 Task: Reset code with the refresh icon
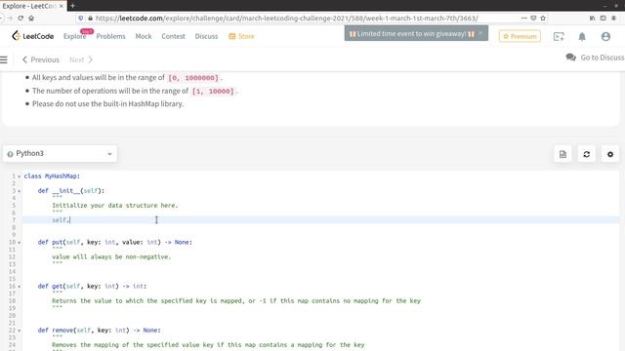coord(586,154)
